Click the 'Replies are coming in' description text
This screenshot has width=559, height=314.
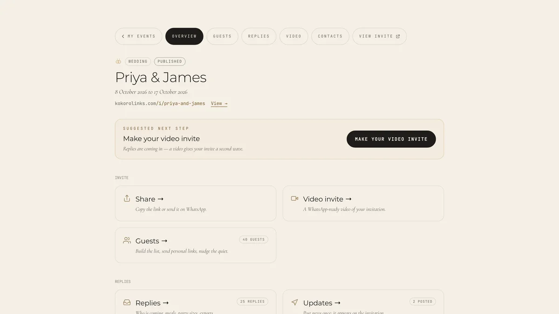(183, 149)
